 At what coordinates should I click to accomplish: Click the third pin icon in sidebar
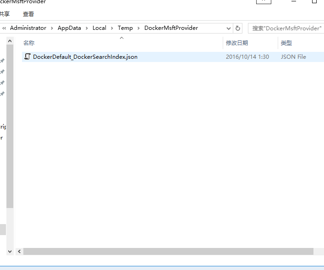(x=2, y=83)
